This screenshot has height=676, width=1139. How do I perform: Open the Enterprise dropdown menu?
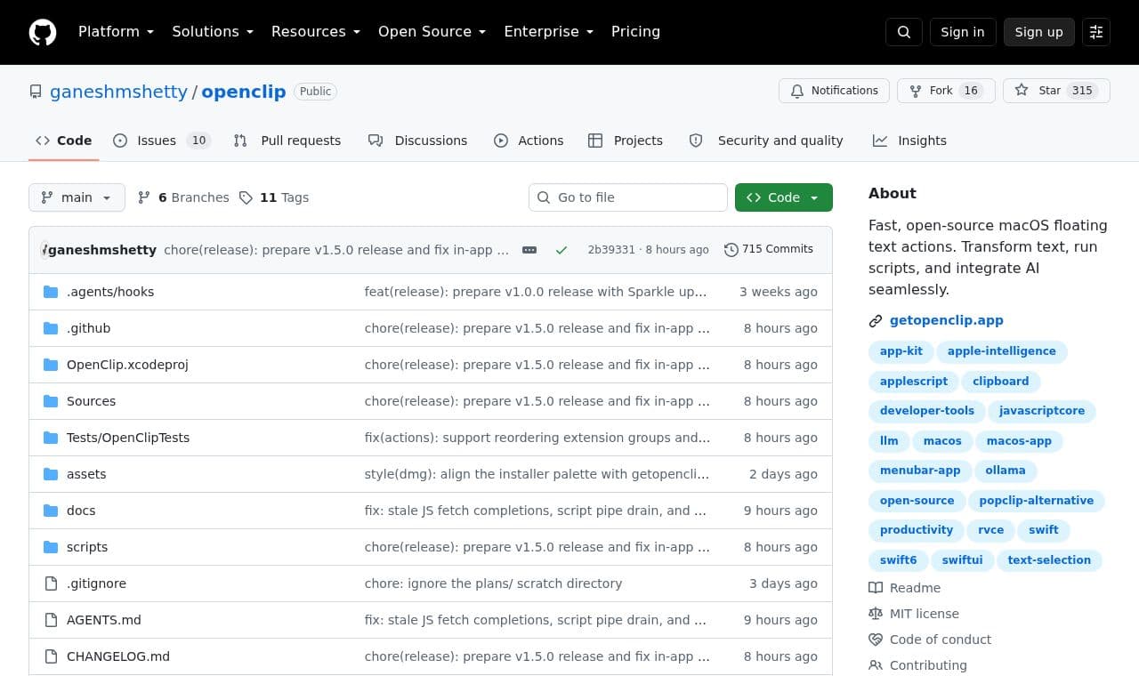pyautogui.click(x=548, y=32)
